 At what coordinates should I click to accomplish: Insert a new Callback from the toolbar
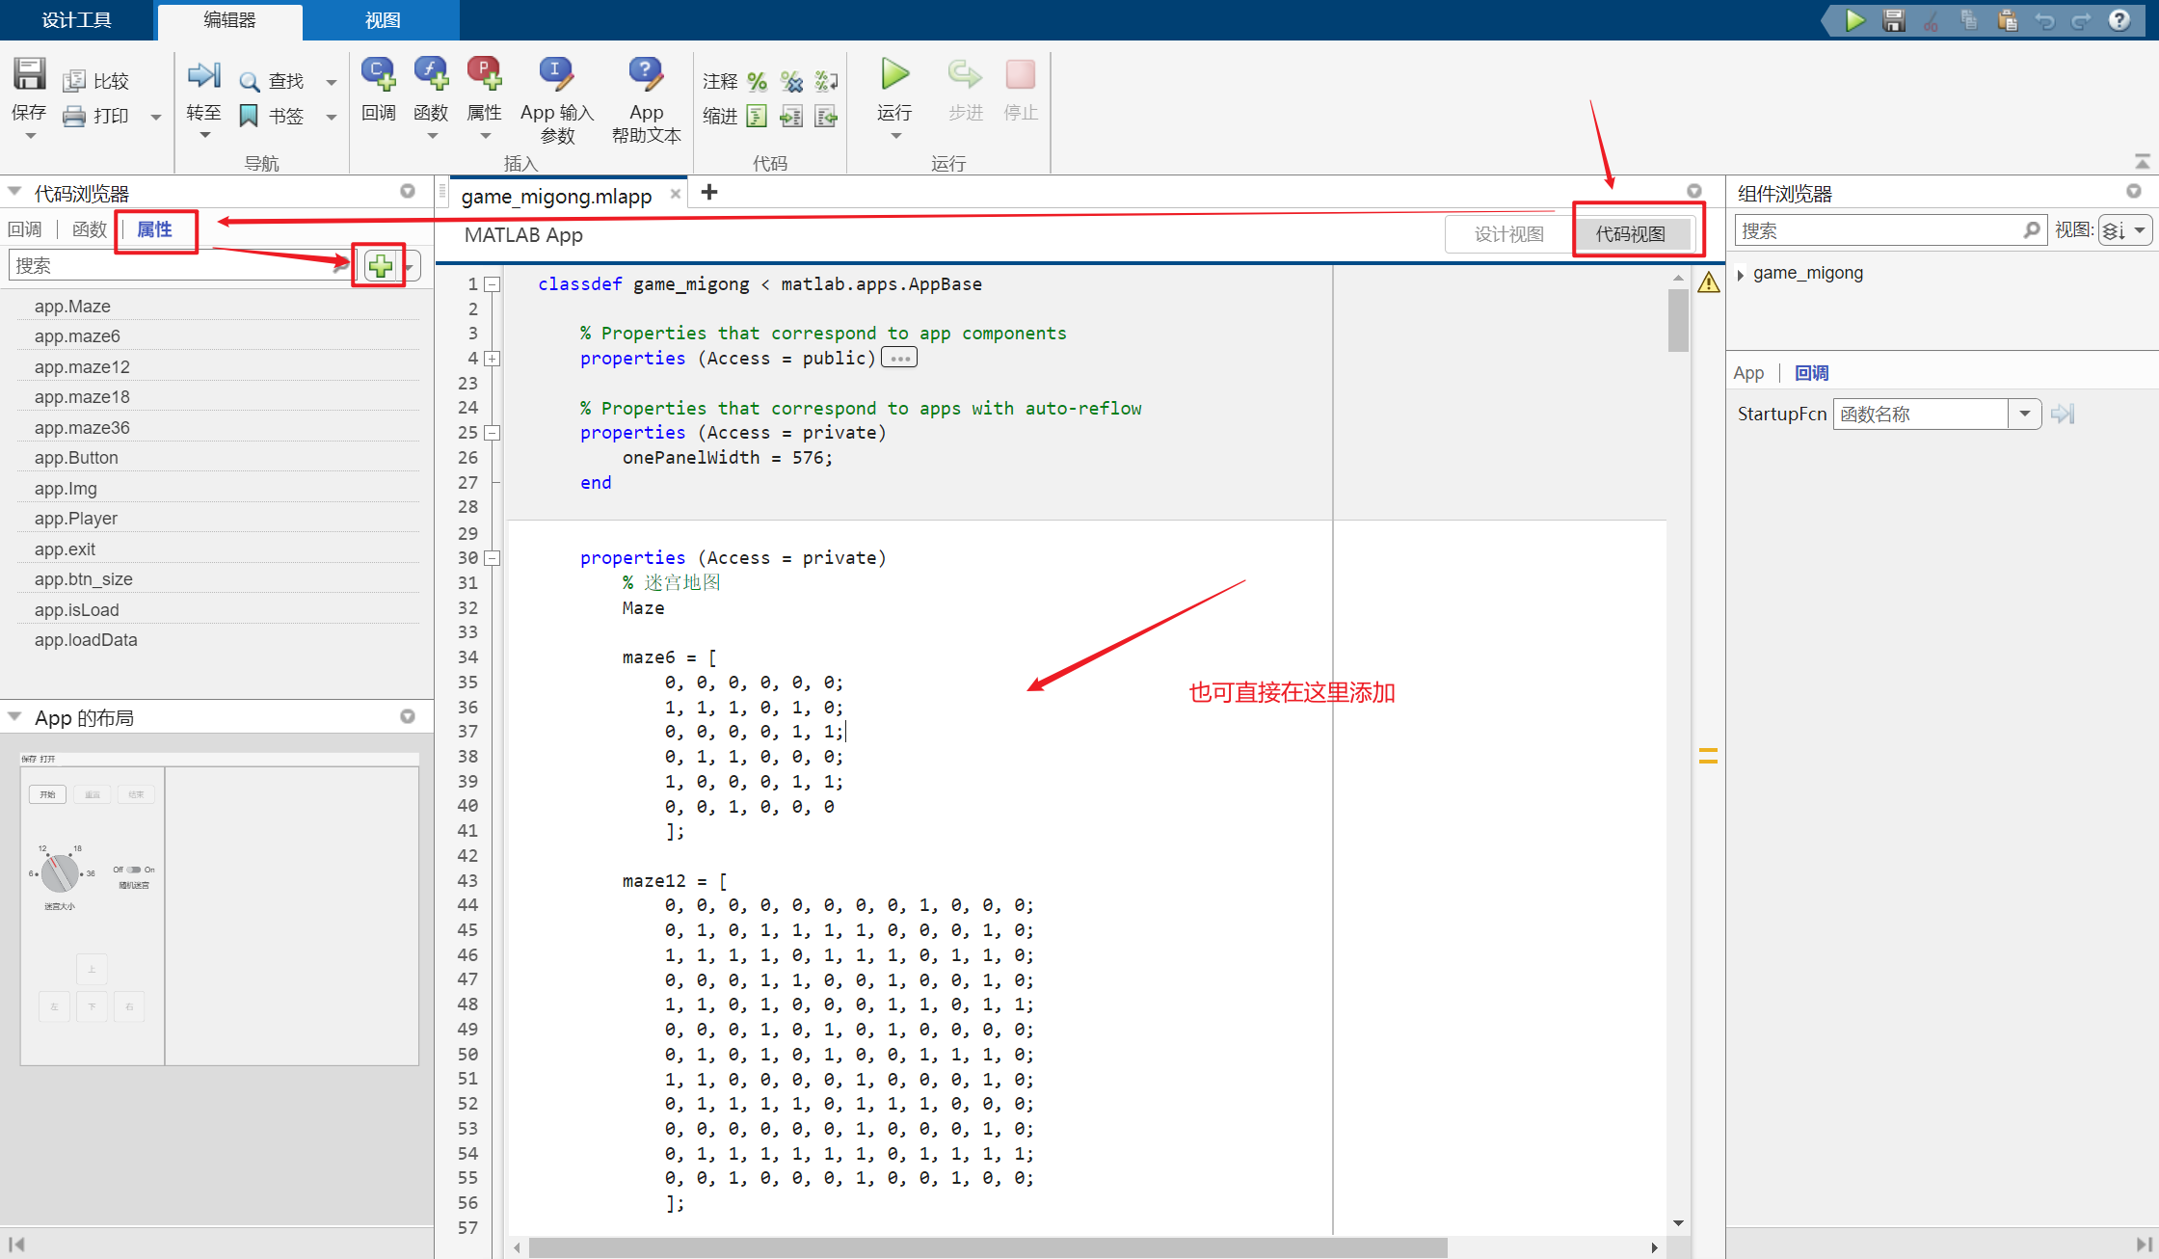[x=378, y=75]
